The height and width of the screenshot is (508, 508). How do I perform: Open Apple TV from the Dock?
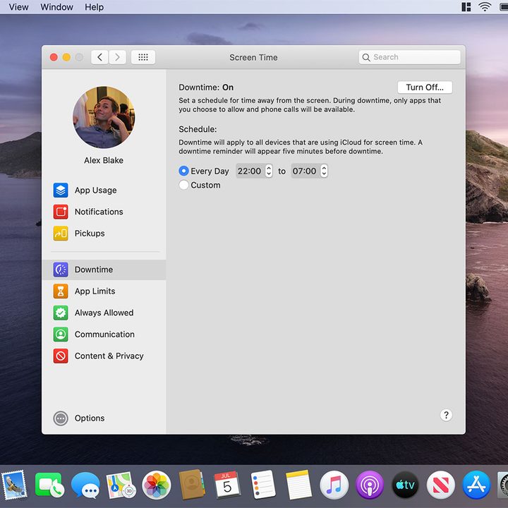[405, 485]
